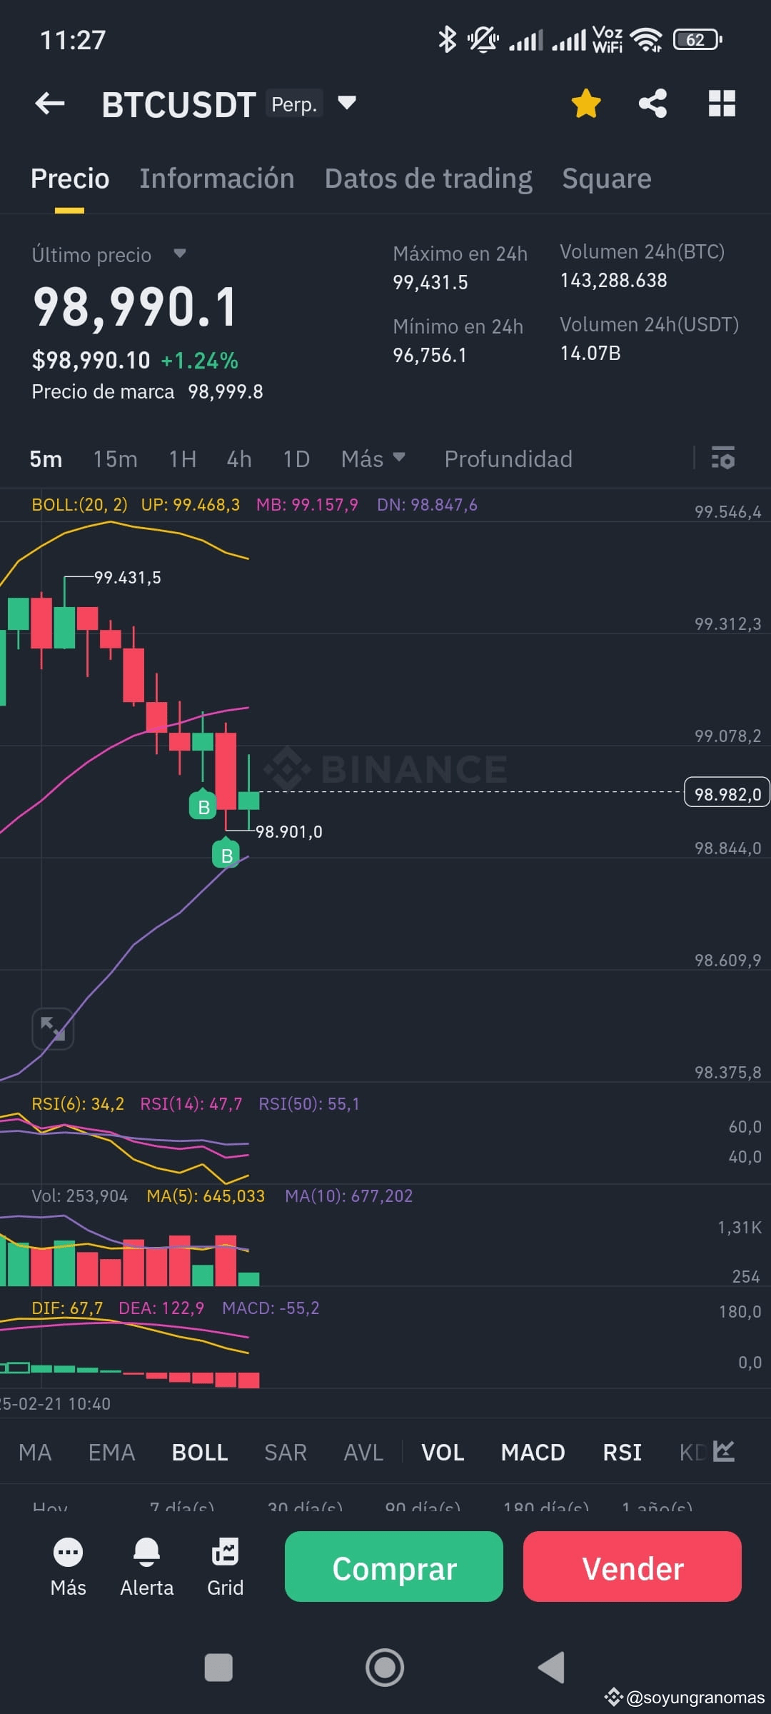Tap the Mínimo en 24h value 96,756.1
Image resolution: width=771 pixels, height=1714 pixels.
click(430, 356)
